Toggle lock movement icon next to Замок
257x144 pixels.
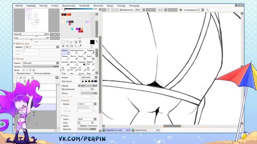point(30,70)
